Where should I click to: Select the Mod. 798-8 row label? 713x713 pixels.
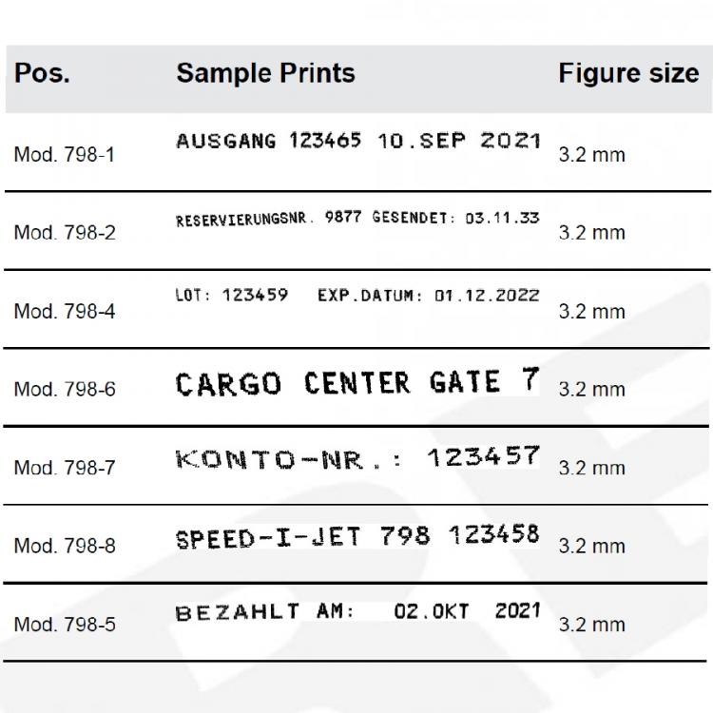coord(65,546)
